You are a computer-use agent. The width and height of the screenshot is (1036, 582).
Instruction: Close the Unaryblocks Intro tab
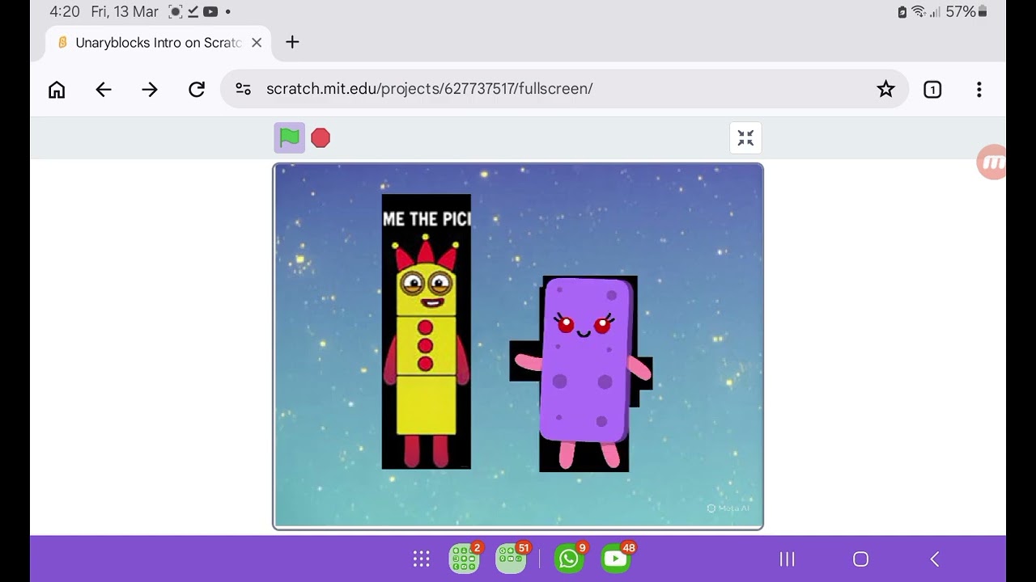click(257, 43)
